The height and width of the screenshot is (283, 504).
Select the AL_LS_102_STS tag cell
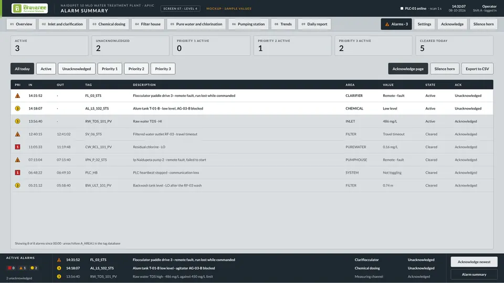point(97,108)
